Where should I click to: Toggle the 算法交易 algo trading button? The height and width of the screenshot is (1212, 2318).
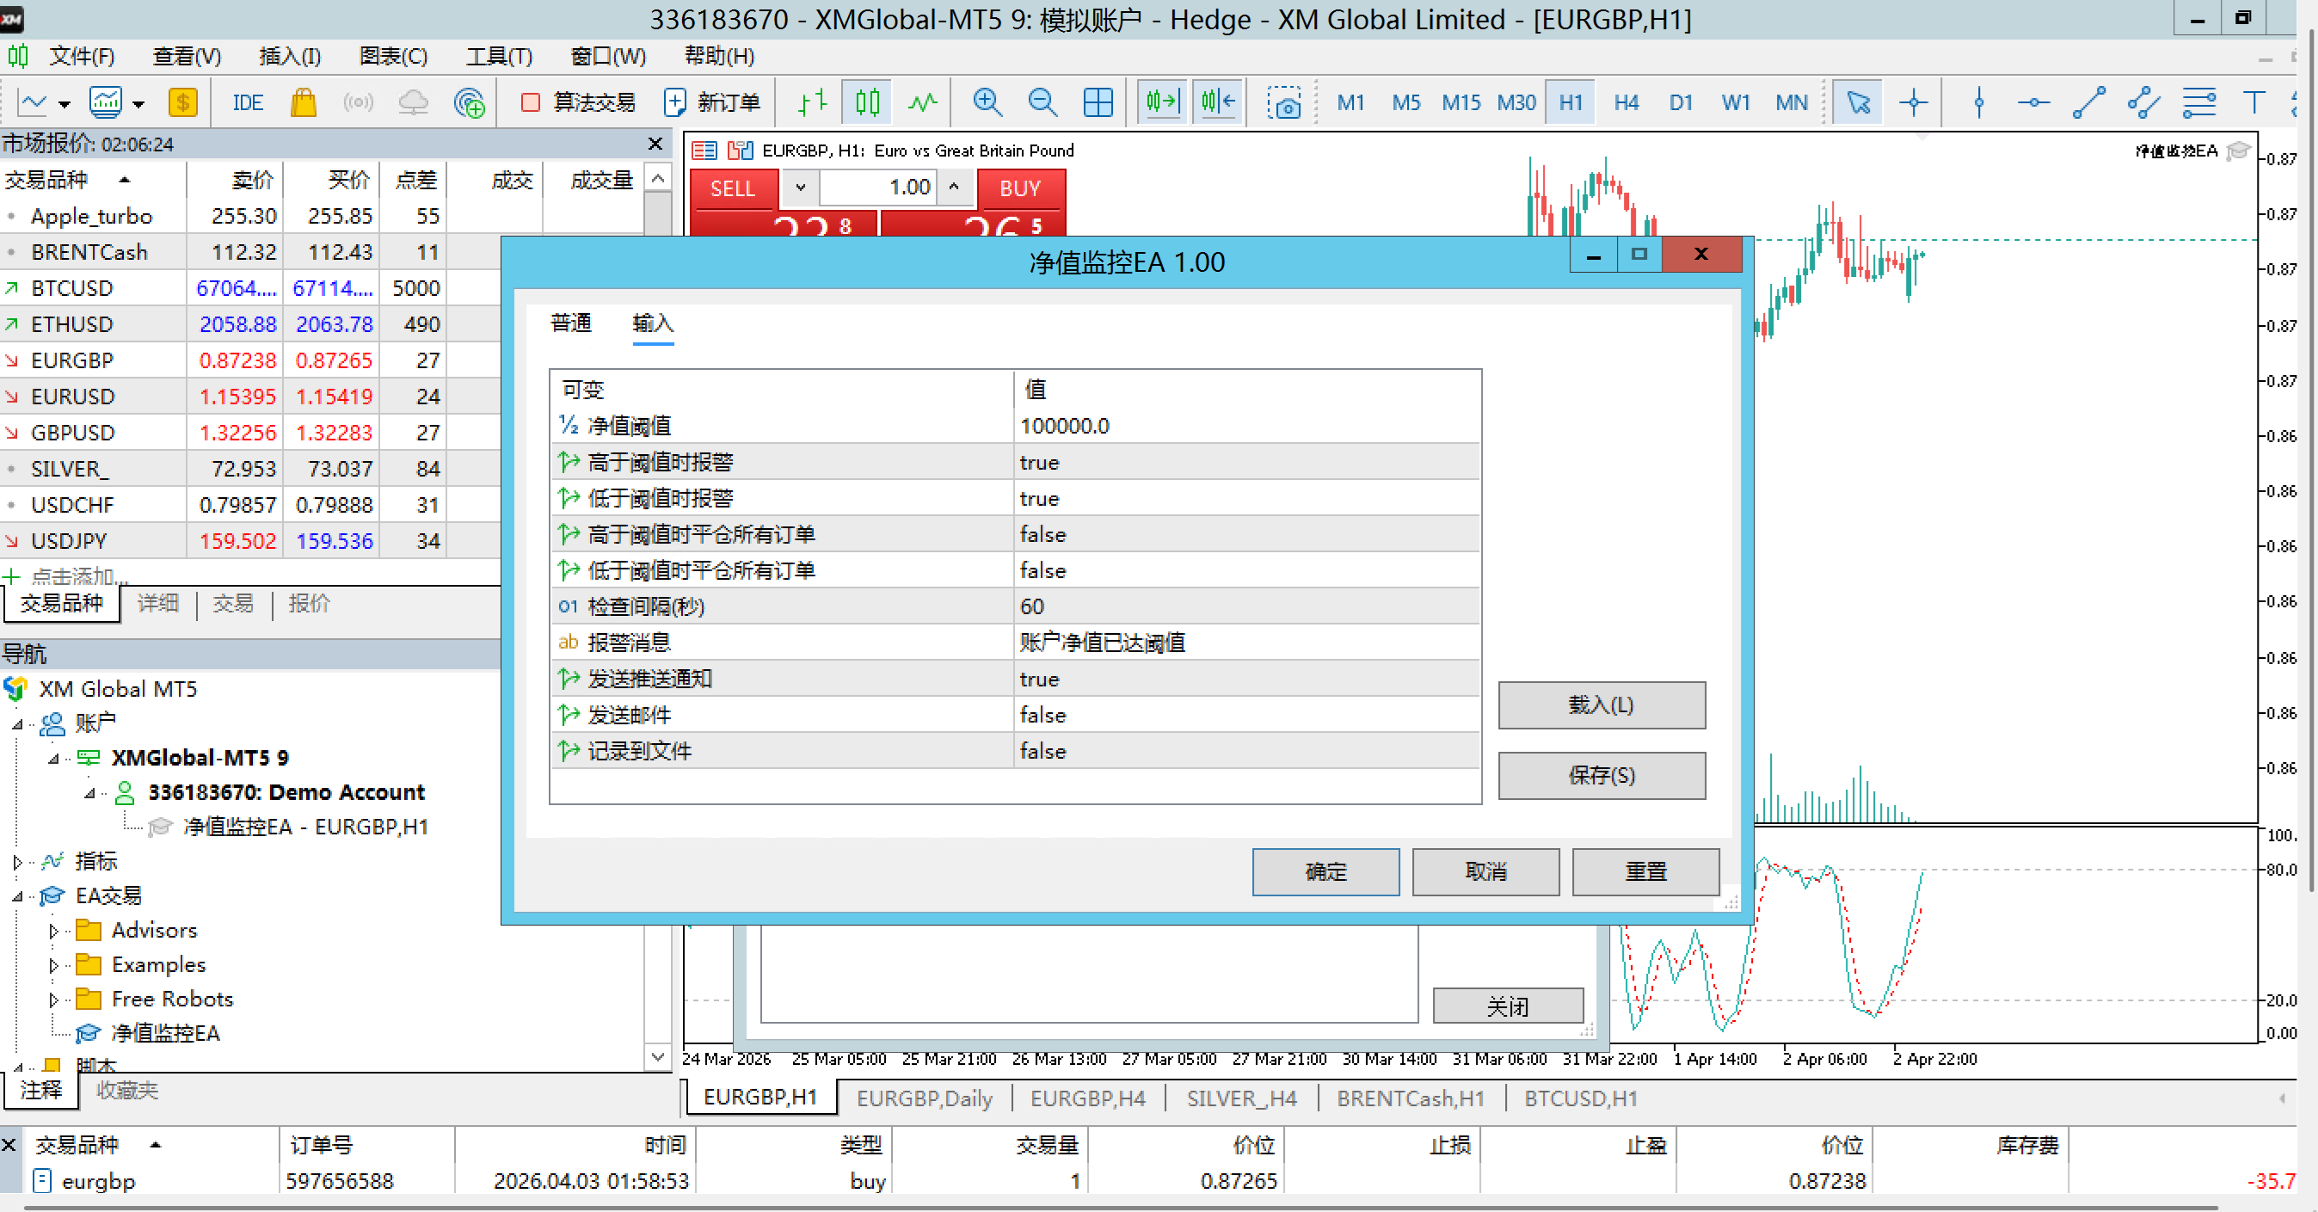pyautogui.click(x=579, y=102)
